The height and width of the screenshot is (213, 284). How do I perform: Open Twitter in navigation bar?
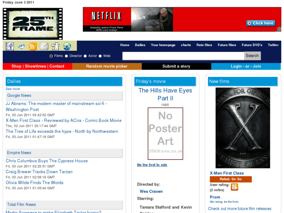coord(273,45)
